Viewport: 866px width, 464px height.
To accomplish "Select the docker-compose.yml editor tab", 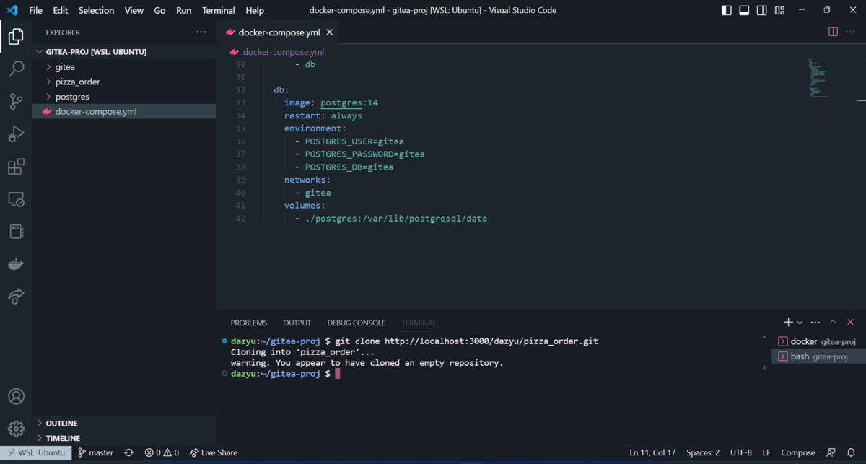I will [x=279, y=32].
